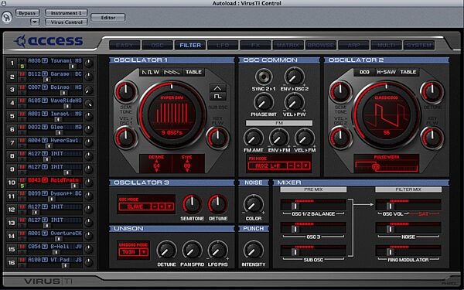The width and height of the screenshot is (464, 290).
Task: Mute part 3 Boingo
Action: [22, 87]
